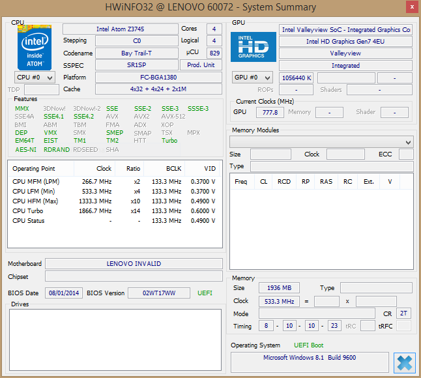Open the GPU #0 selector dropdown

(254, 78)
